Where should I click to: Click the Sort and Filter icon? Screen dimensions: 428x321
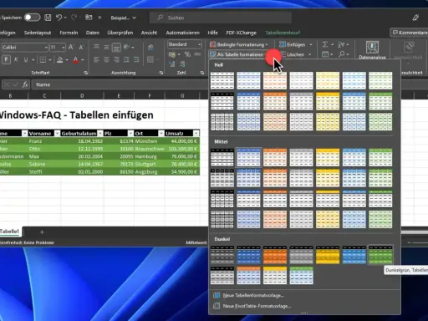tap(341, 44)
